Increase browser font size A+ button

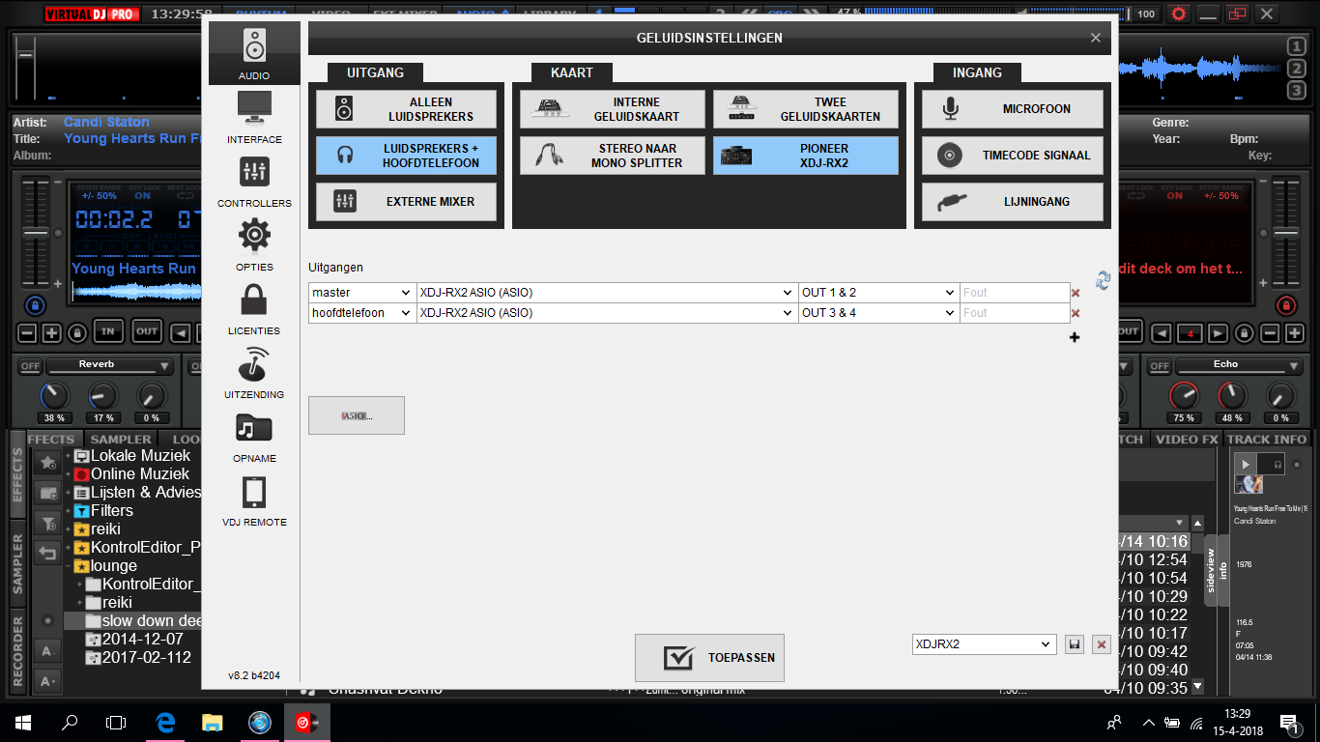(47, 680)
